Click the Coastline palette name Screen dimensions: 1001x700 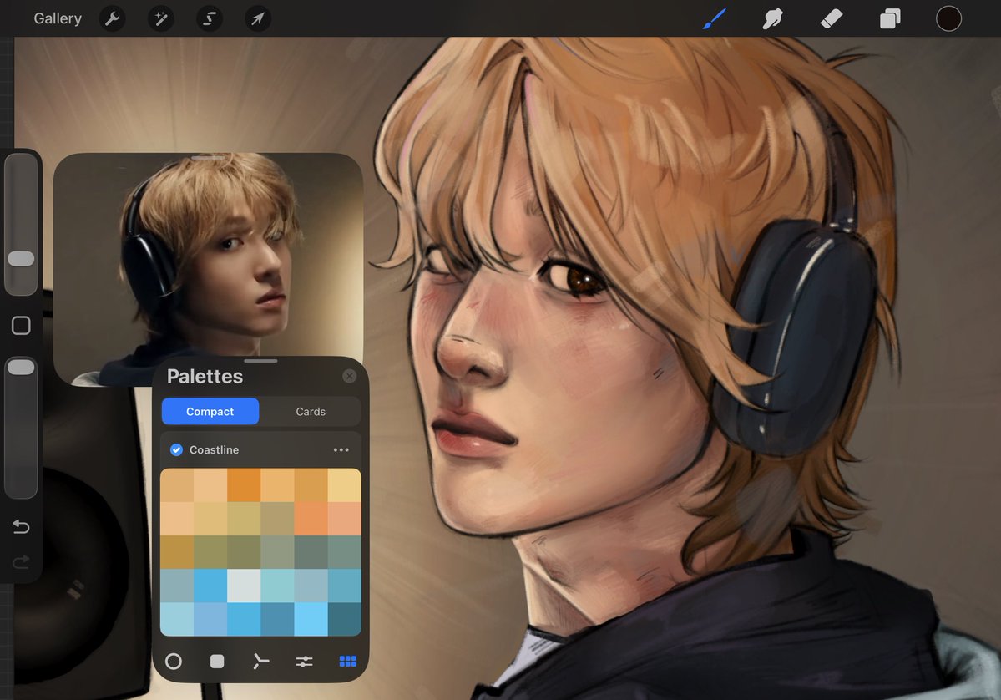[214, 449]
